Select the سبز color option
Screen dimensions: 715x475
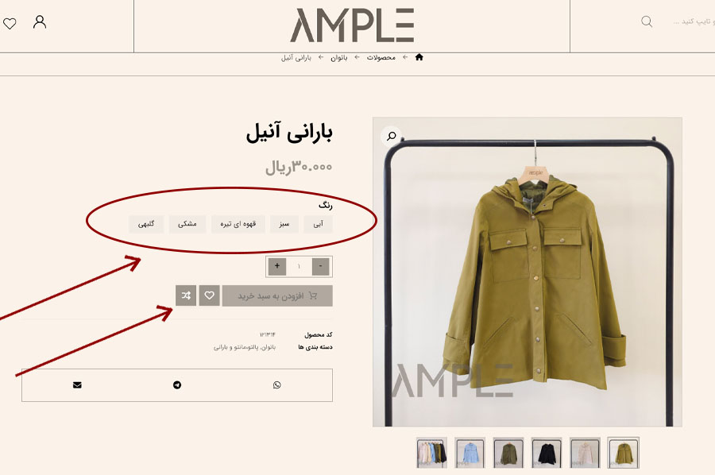tap(284, 224)
